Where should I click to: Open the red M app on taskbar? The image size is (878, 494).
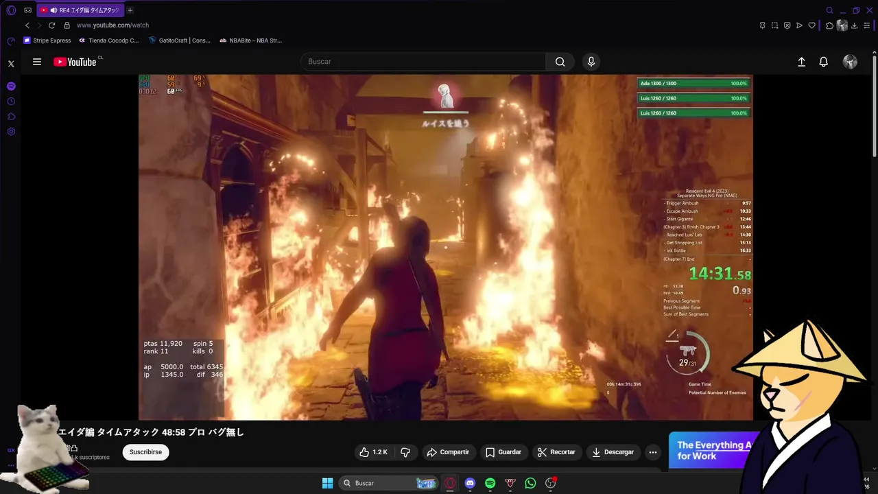(510, 483)
